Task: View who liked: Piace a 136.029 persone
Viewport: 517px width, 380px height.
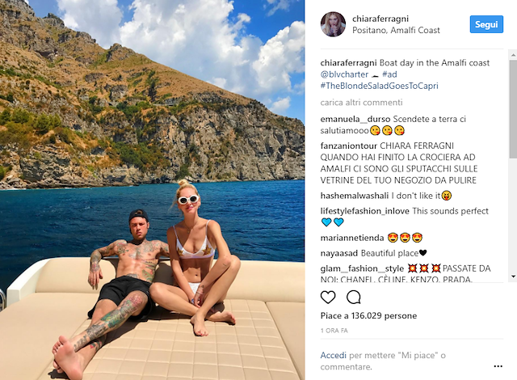Action: pos(368,315)
